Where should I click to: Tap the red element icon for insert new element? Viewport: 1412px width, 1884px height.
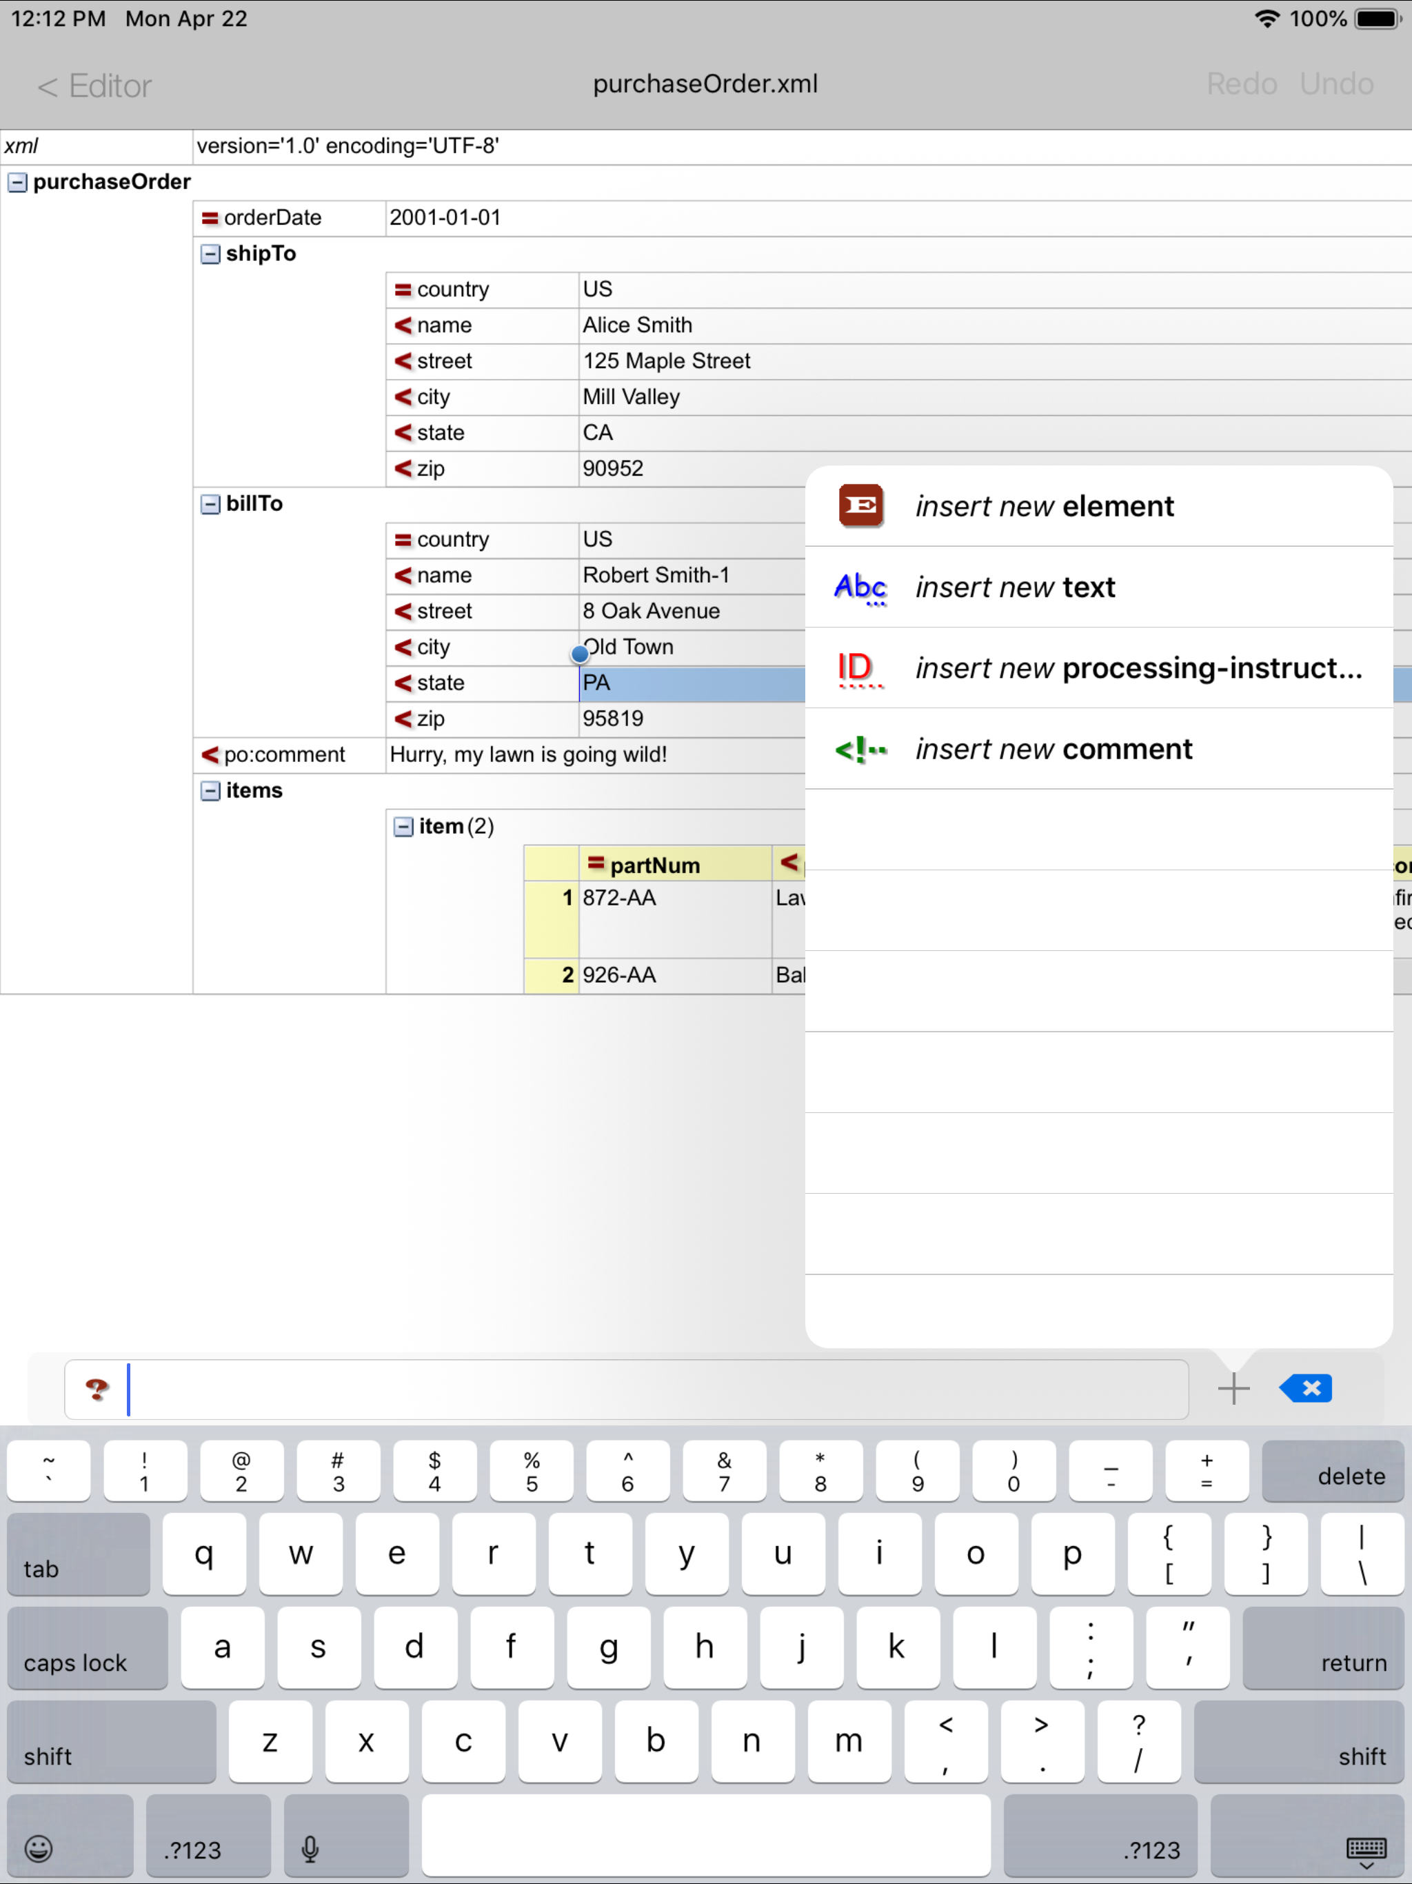(860, 506)
